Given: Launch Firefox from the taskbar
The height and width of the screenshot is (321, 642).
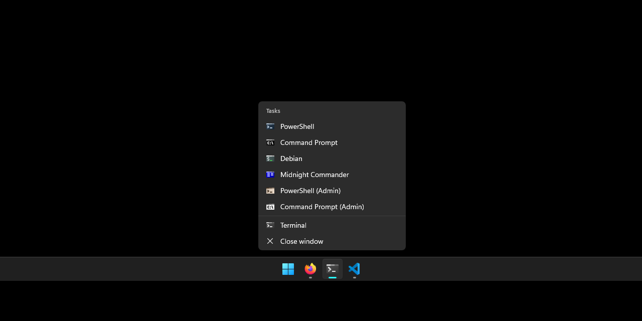Looking at the screenshot, I should coord(310,269).
